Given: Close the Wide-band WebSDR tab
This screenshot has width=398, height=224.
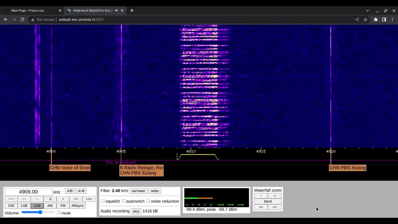Looking at the screenshot, I should click(122, 10).
